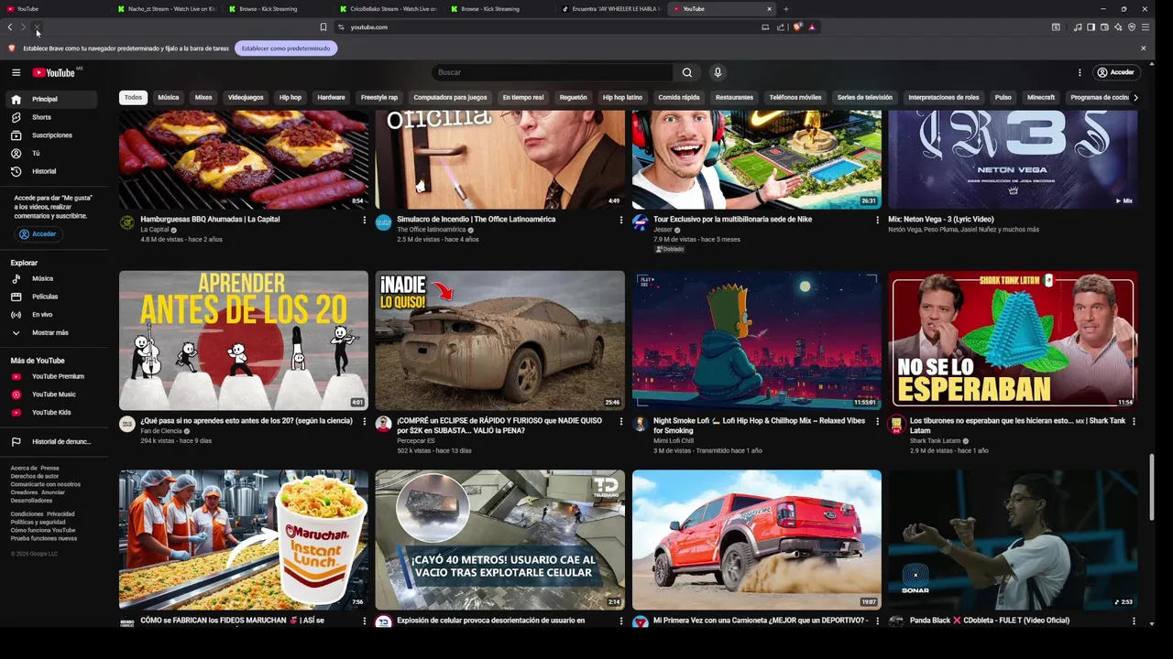
Task: Open Historial de denuncias flag item
Action: coord(50,441)
